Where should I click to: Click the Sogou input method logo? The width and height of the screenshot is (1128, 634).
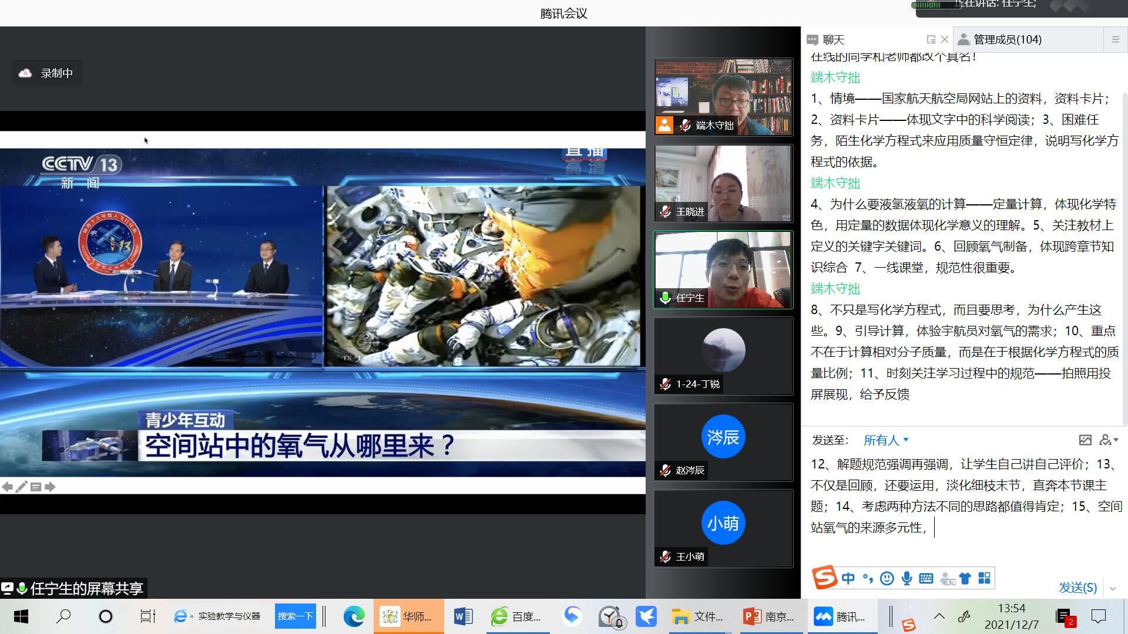pos(824,578)
